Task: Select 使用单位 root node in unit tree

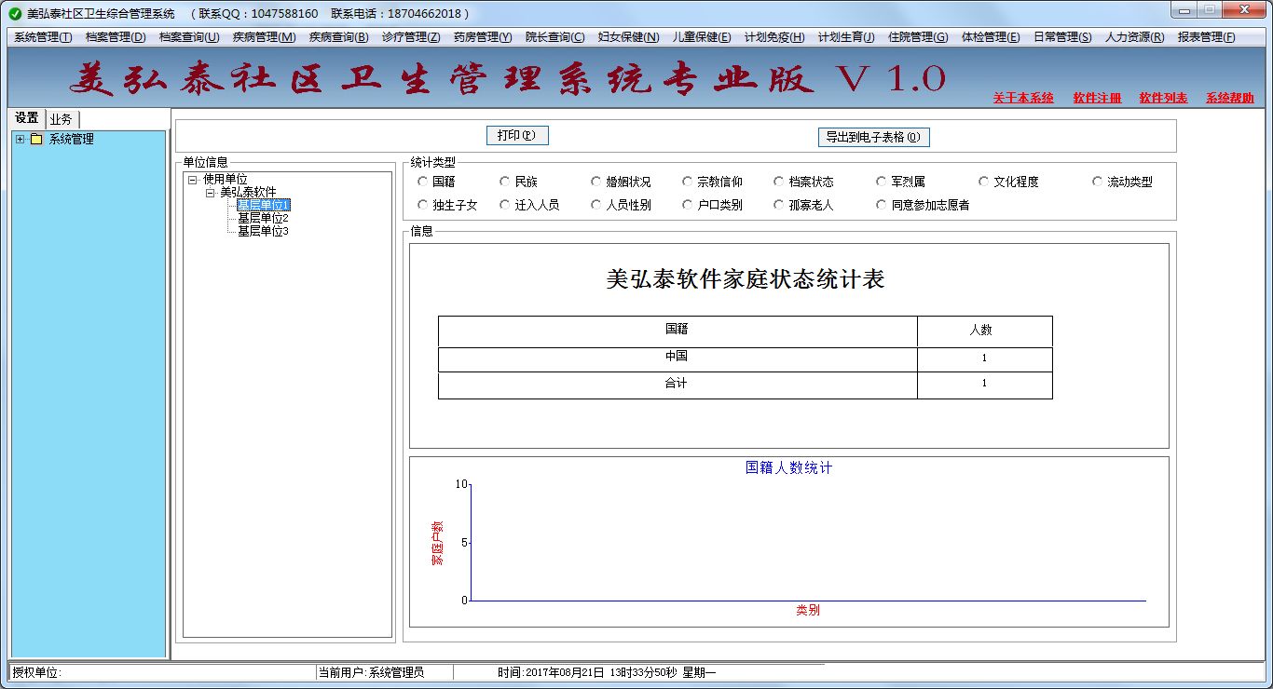Action: click(226, 179)
